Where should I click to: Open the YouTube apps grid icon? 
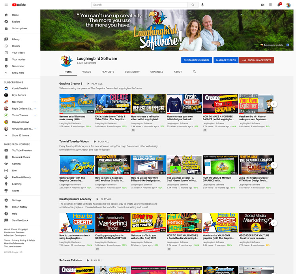click(x=270, y=5)
